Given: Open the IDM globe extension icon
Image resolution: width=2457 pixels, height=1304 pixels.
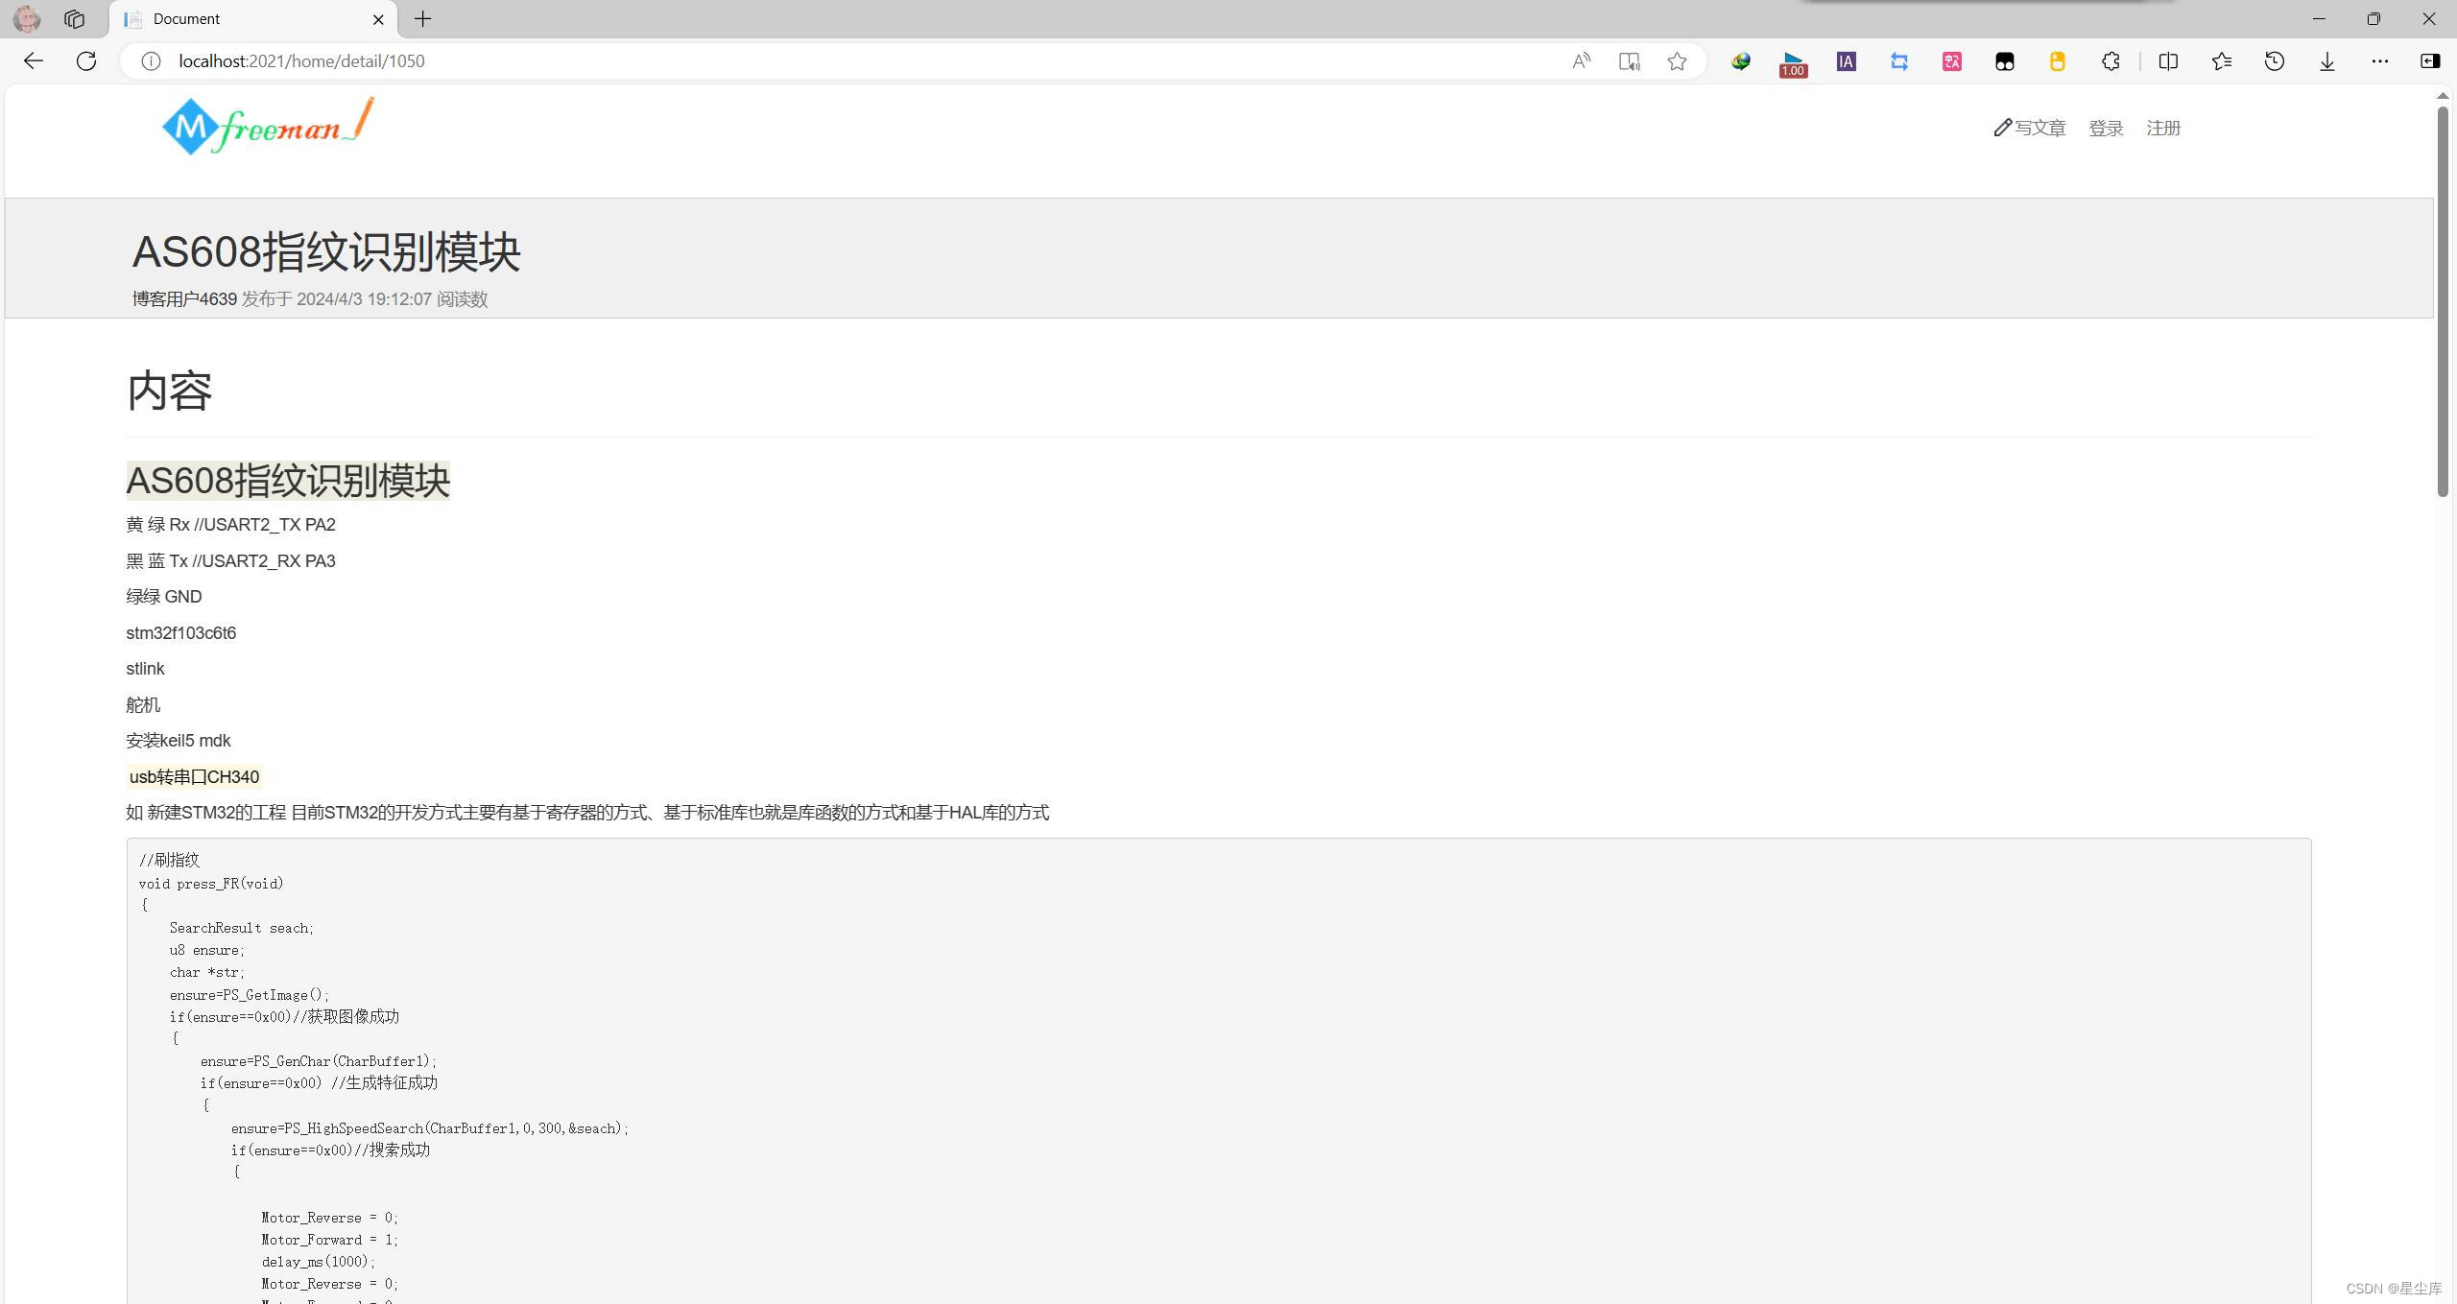Looking at the screenshot, I should pos(1741,61).
